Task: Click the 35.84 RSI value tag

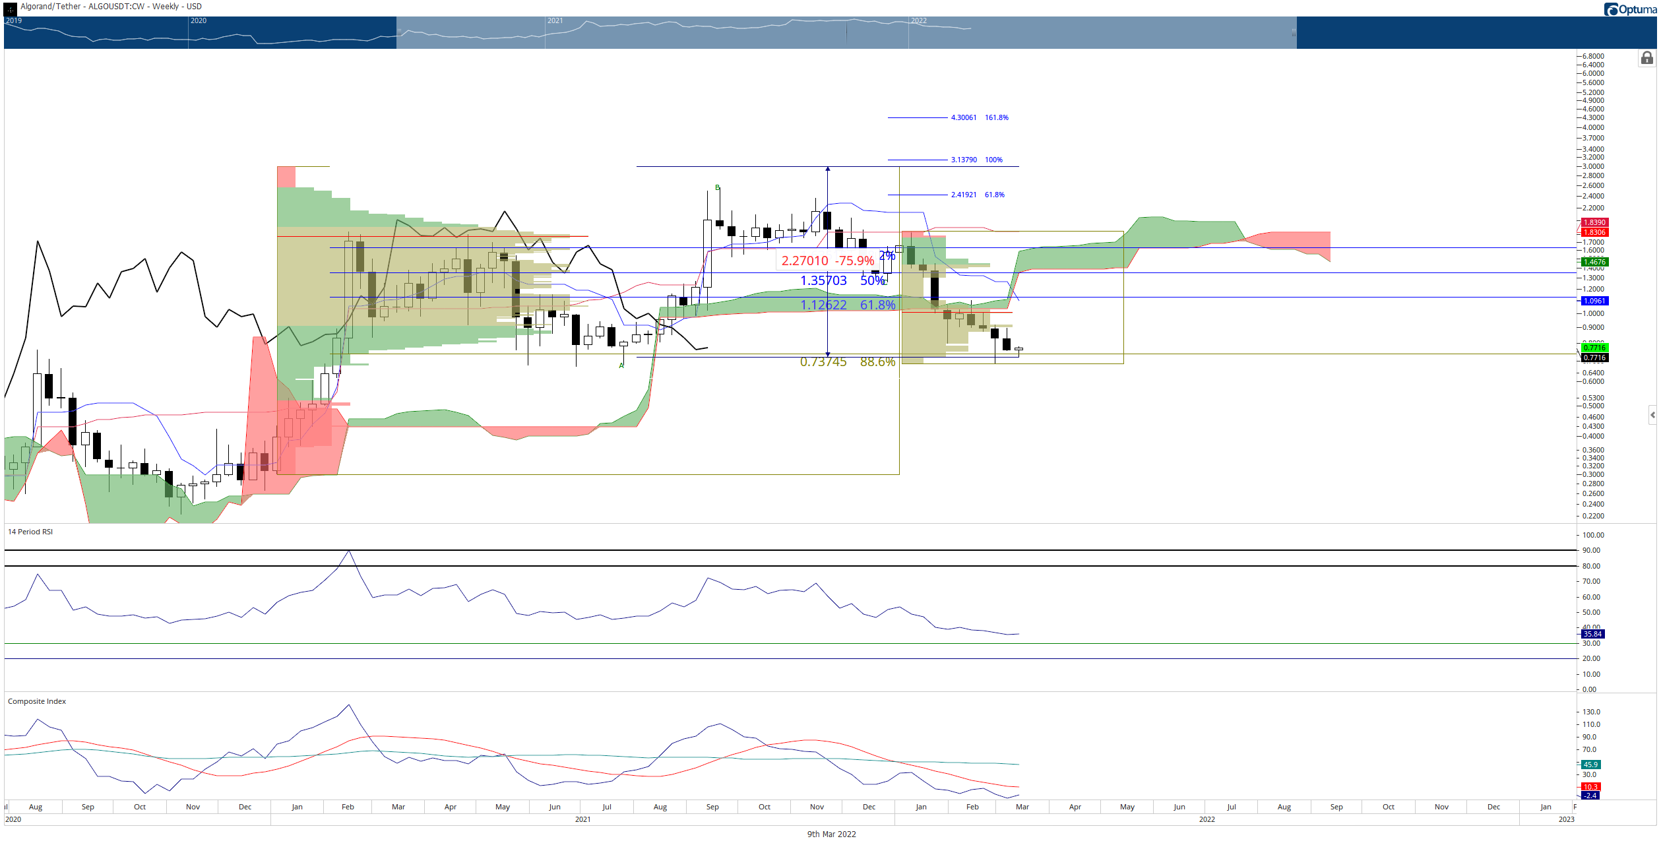Action: [x=1592, y=634]
